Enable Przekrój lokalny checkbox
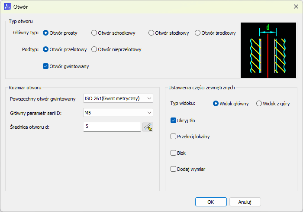This screenshot has height=212, width=303. pos(174,137)
